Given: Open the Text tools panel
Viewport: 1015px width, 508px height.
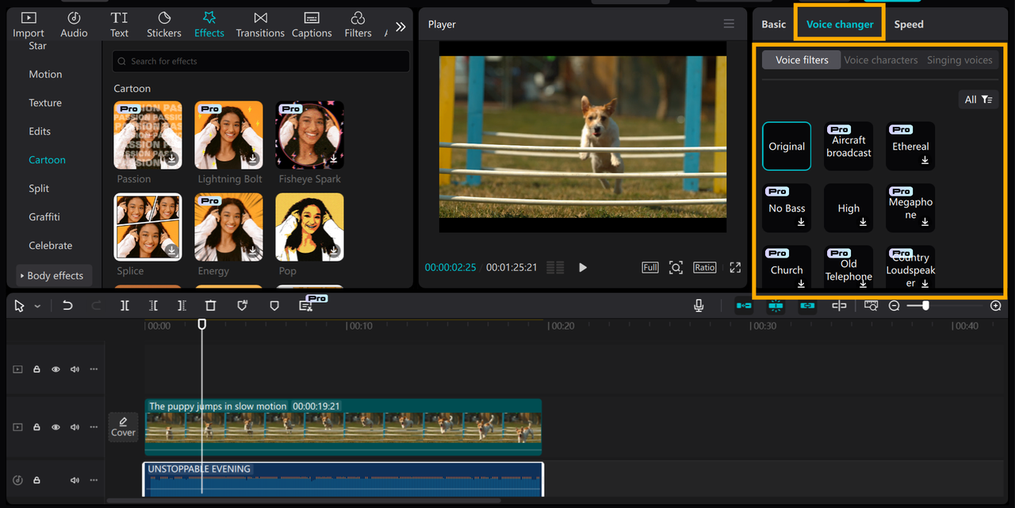Looking at the screenshot, I should [119, 25].
